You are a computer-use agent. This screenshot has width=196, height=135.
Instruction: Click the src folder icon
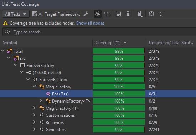[16, 58]
